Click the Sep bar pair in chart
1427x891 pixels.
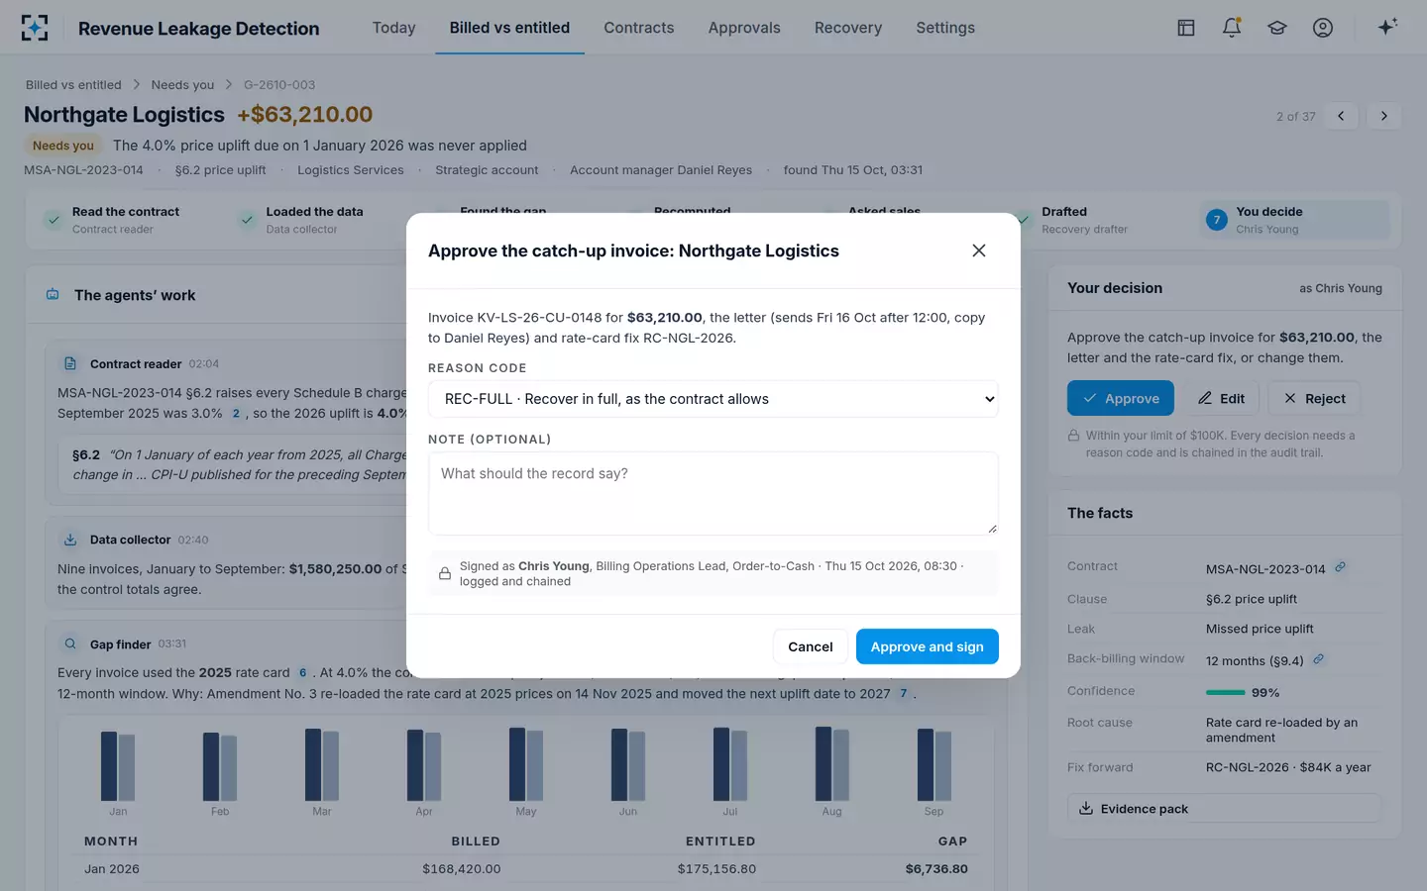934,764
